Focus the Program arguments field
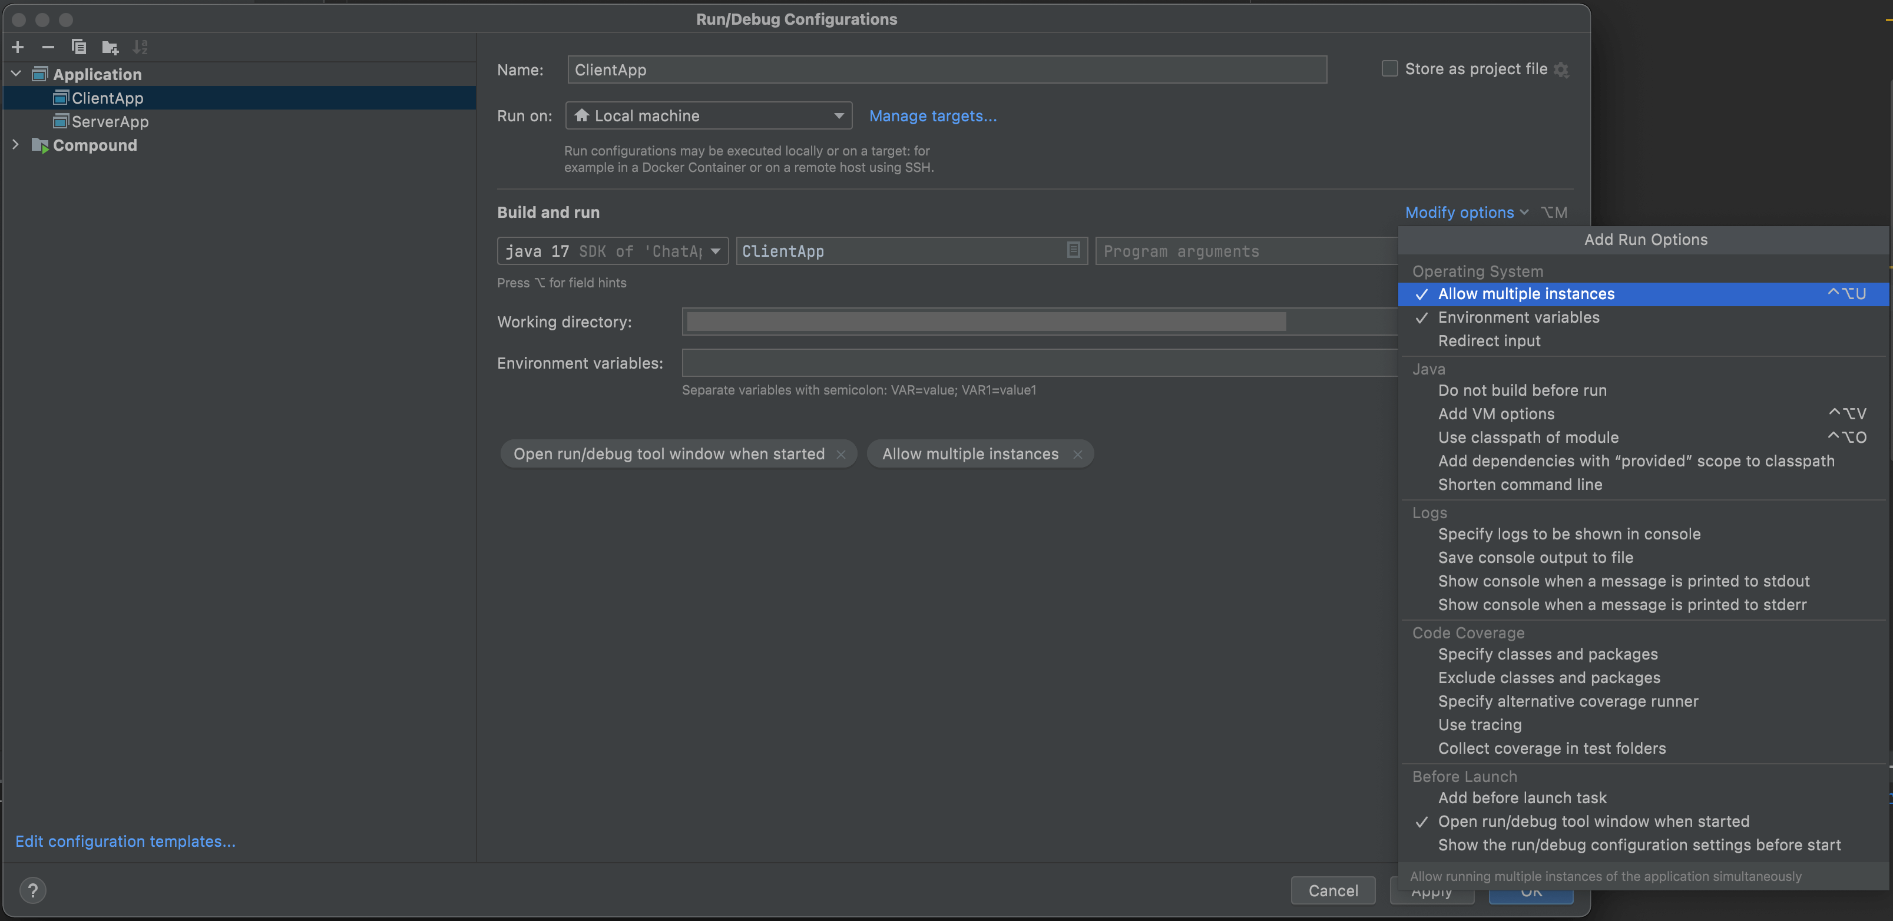The image size is (1893, 921). coord(1246,250)
